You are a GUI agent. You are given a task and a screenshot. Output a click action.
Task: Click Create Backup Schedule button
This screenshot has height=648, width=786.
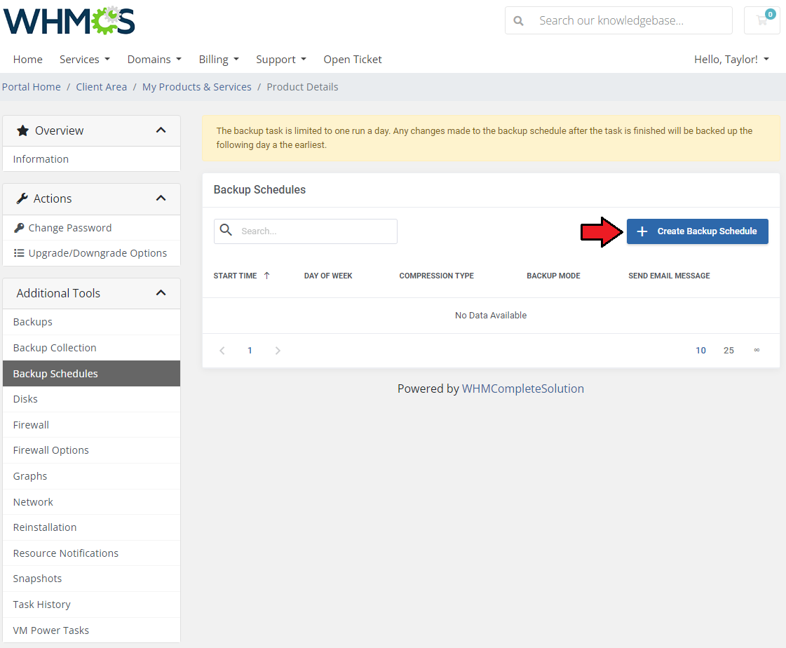[697, 231]
